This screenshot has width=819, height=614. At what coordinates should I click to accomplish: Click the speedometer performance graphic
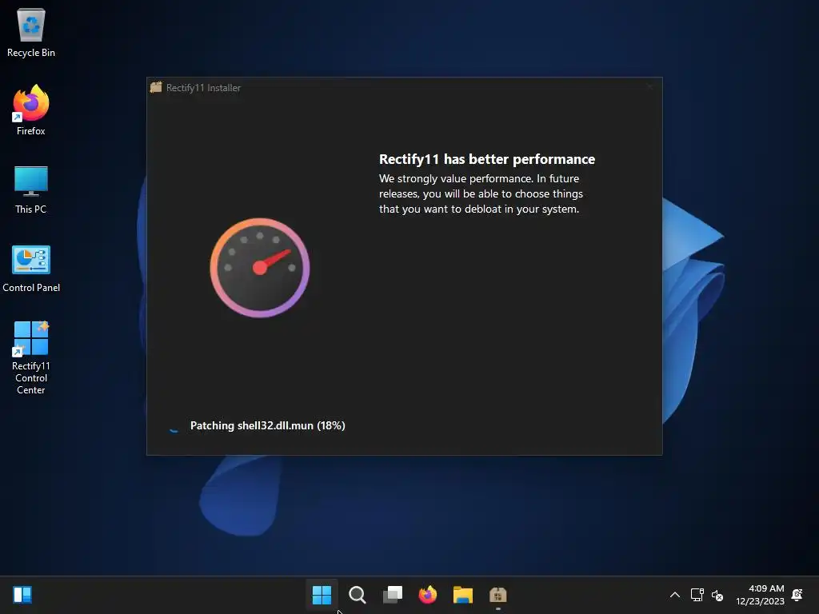coord(260,268)
